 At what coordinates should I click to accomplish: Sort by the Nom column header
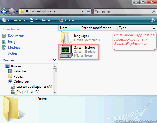pyautogui.click(x=69, y=28)
